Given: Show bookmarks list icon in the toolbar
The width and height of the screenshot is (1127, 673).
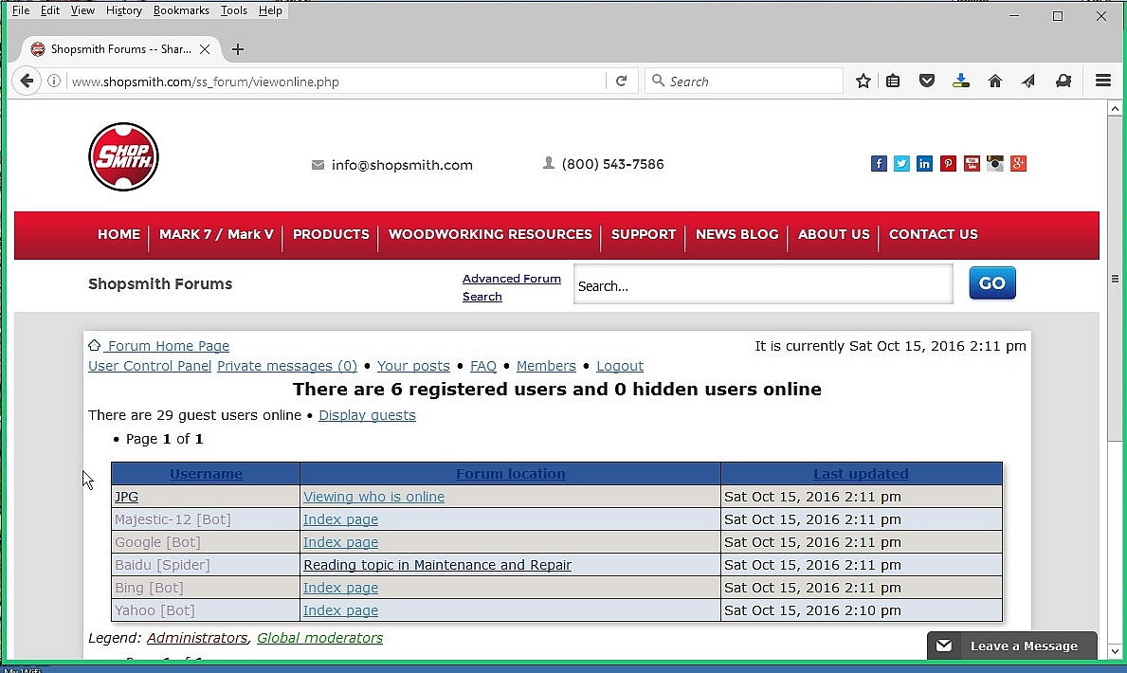Looking at the screenshot, I should tap(893, 82).
